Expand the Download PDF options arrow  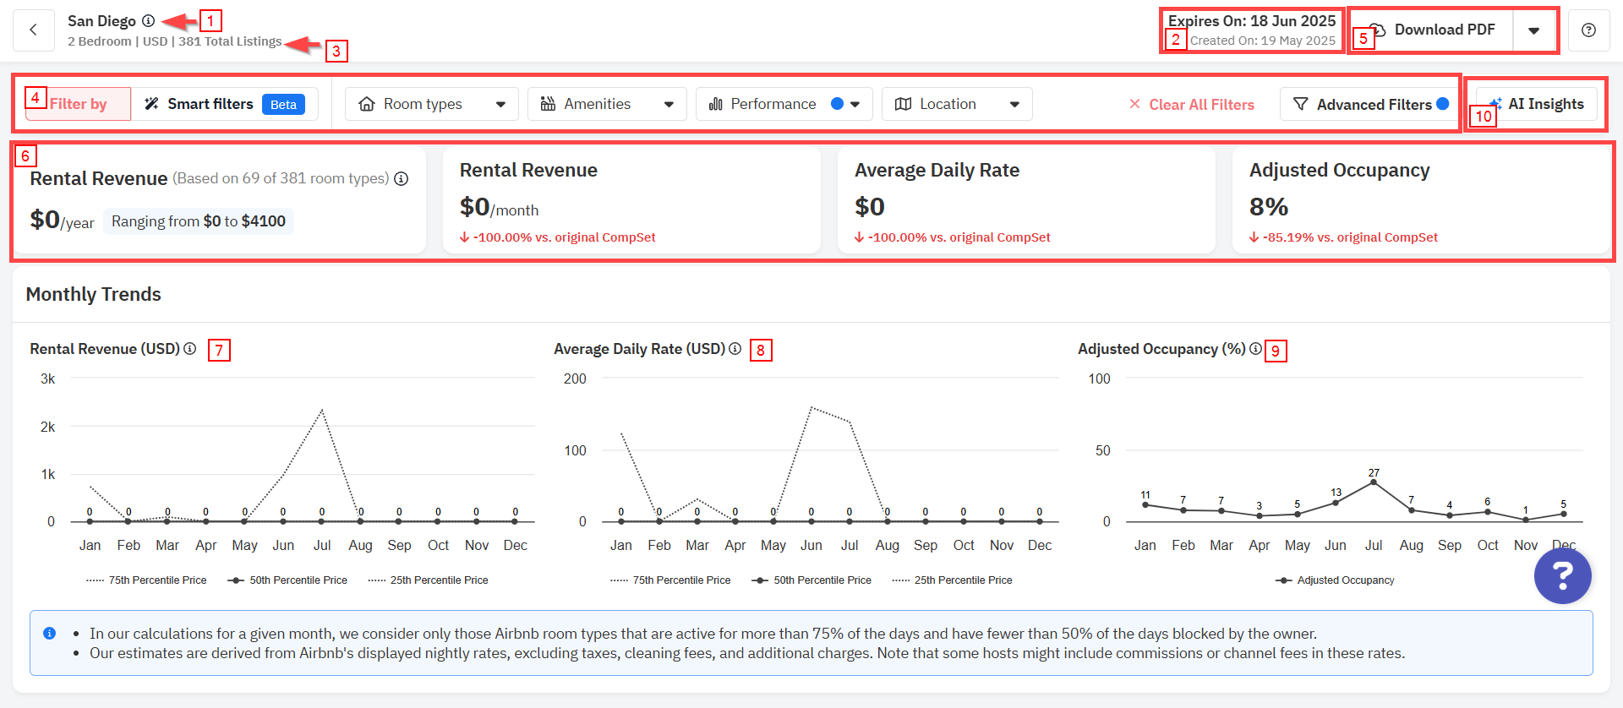(1533, 30)
